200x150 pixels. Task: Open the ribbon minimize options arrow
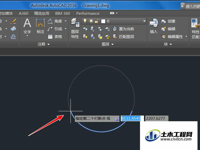click(117, 13)
